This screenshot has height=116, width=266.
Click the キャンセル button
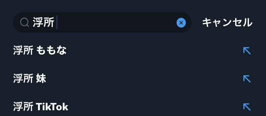(x=227, y=22)
